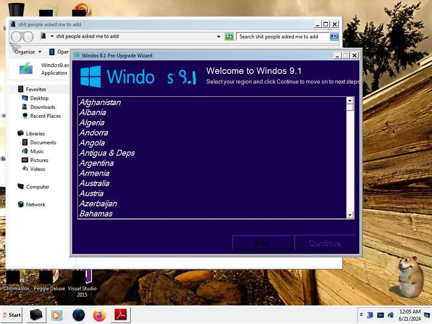Click the Explorer search field
Viewport: 432px width, 324px height.
(283, 37)
